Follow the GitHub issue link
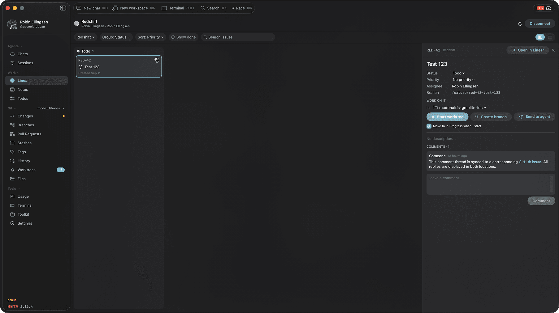Screen dimensions: 559x313 (530, 162)
